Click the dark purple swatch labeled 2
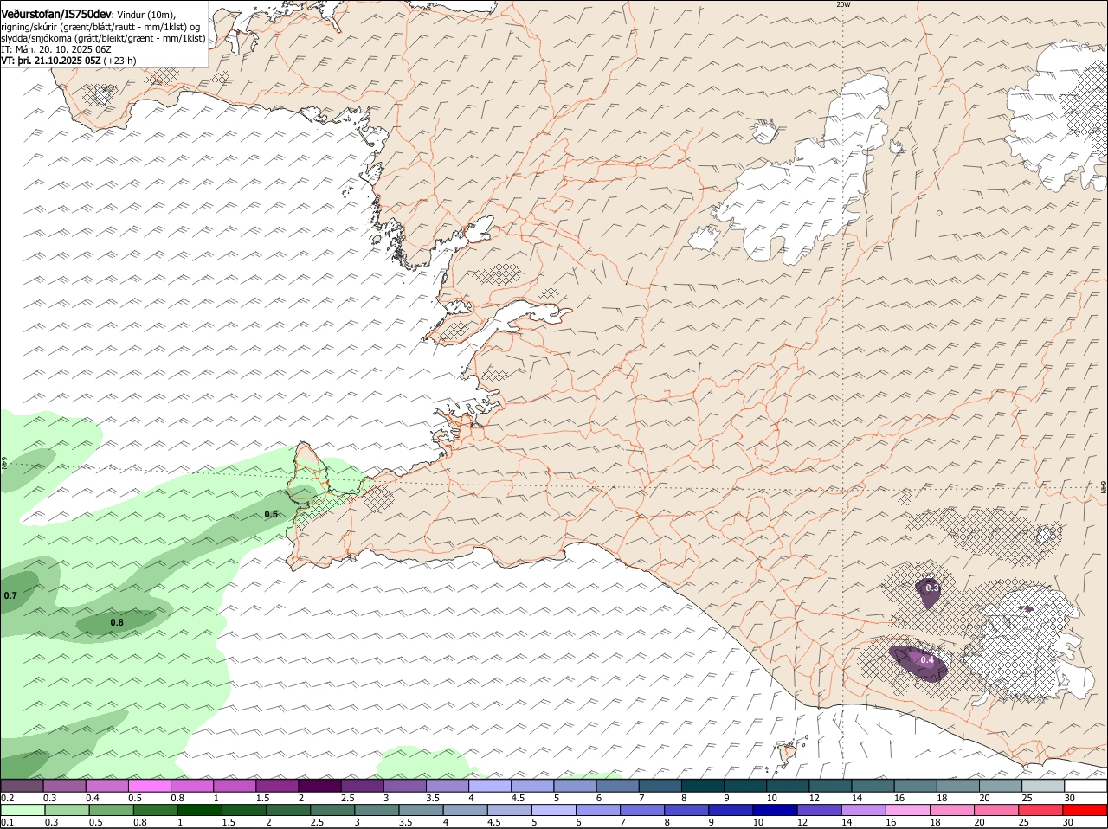This screenshot has height=829, width=1108. click(x=320, y=786)
